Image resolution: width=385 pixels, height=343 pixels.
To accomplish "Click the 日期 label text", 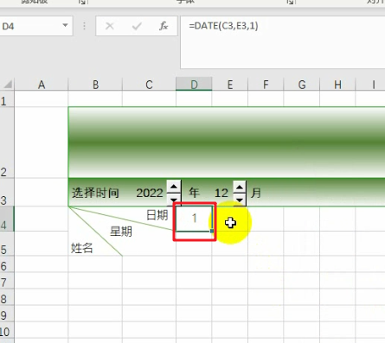I will (157, 215).
